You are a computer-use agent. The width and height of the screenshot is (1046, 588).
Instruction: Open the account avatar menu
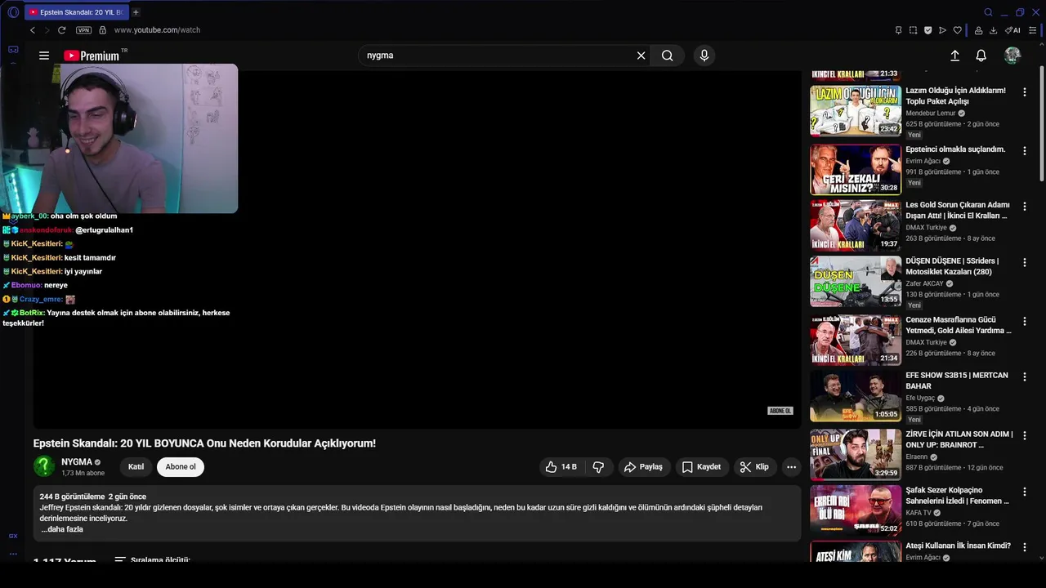1012,56
